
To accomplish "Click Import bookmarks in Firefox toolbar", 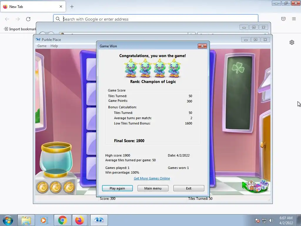I will pos(20,29).
